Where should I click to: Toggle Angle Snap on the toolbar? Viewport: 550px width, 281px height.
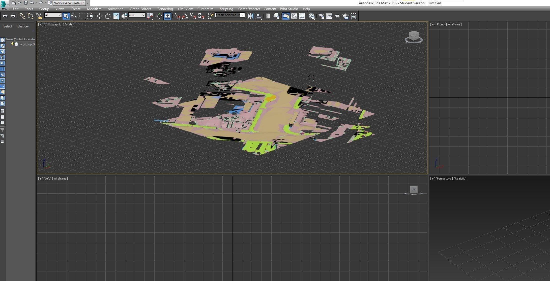[185, 16]
